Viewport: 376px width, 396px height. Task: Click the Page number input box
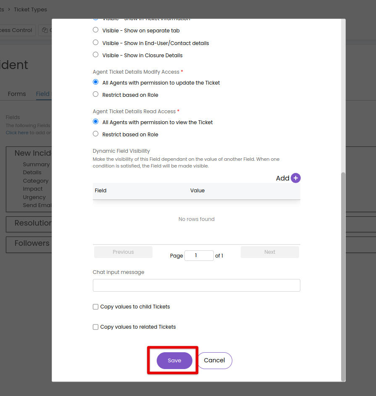click(x=199, y=255)
